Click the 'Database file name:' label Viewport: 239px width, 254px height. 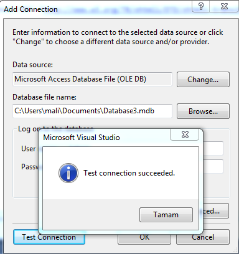click(x=44, y=97)
